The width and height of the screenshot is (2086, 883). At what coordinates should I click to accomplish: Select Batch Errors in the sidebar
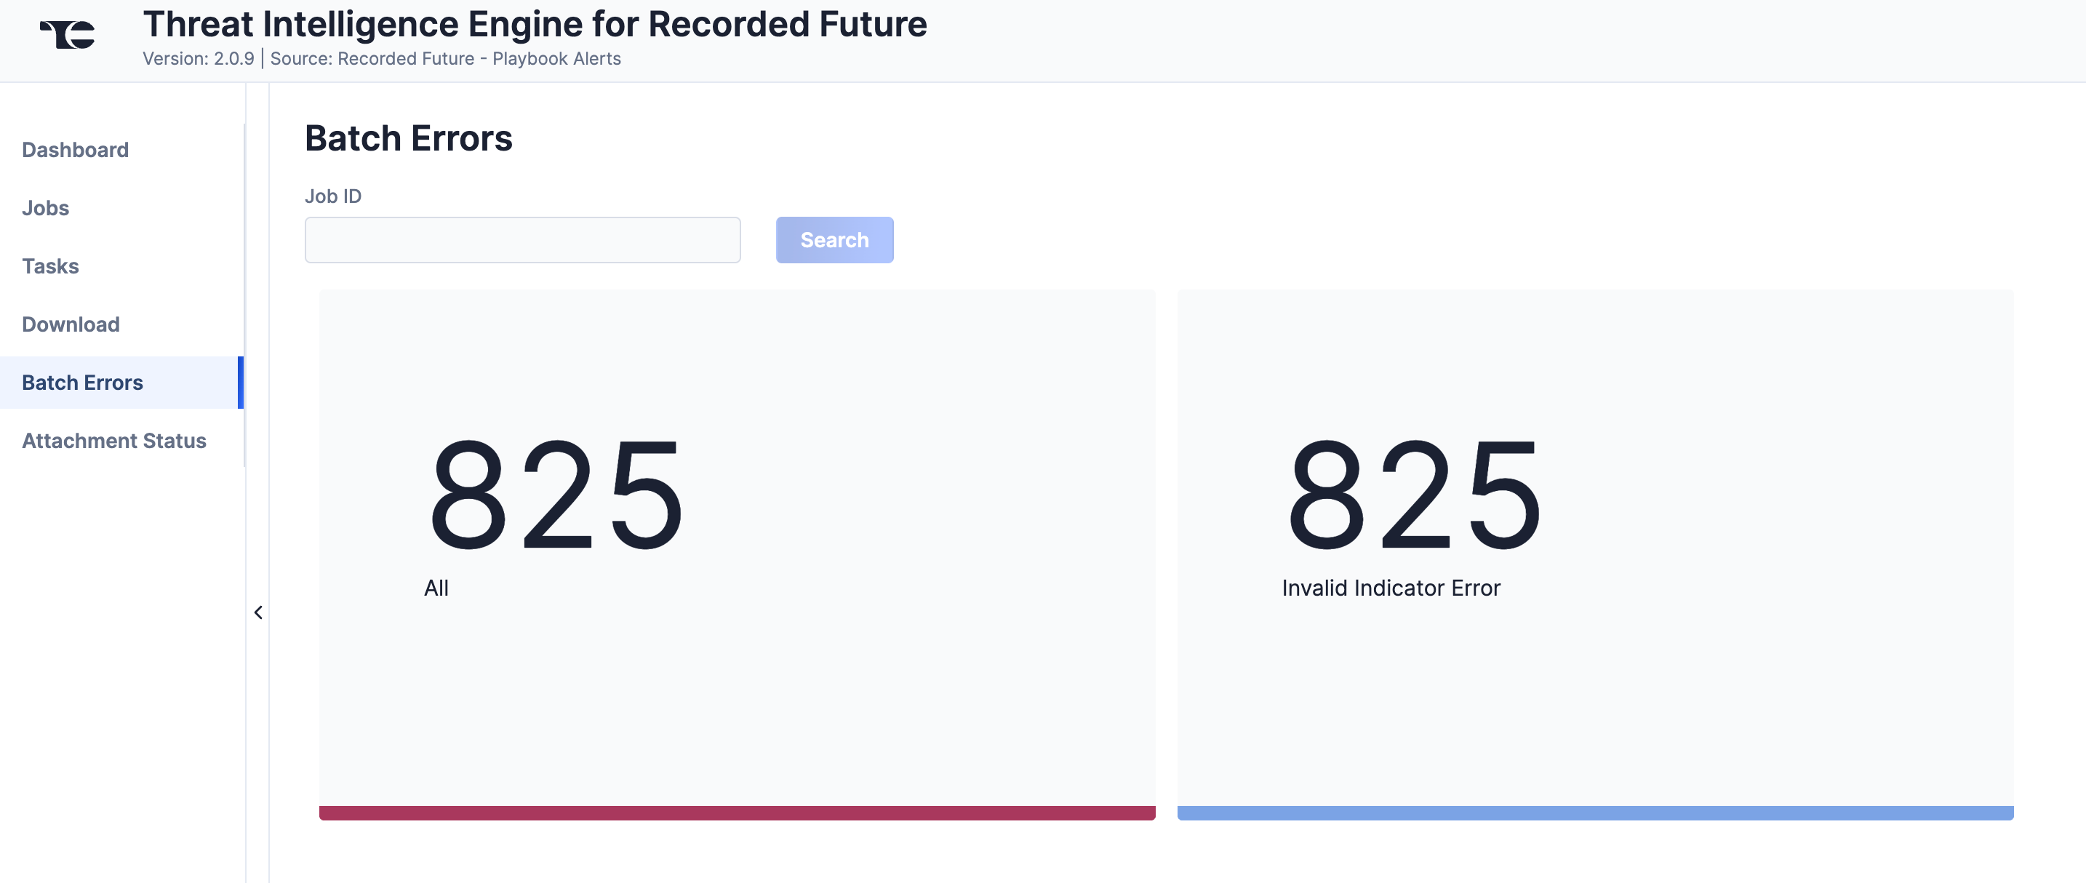tap(83, 383)
